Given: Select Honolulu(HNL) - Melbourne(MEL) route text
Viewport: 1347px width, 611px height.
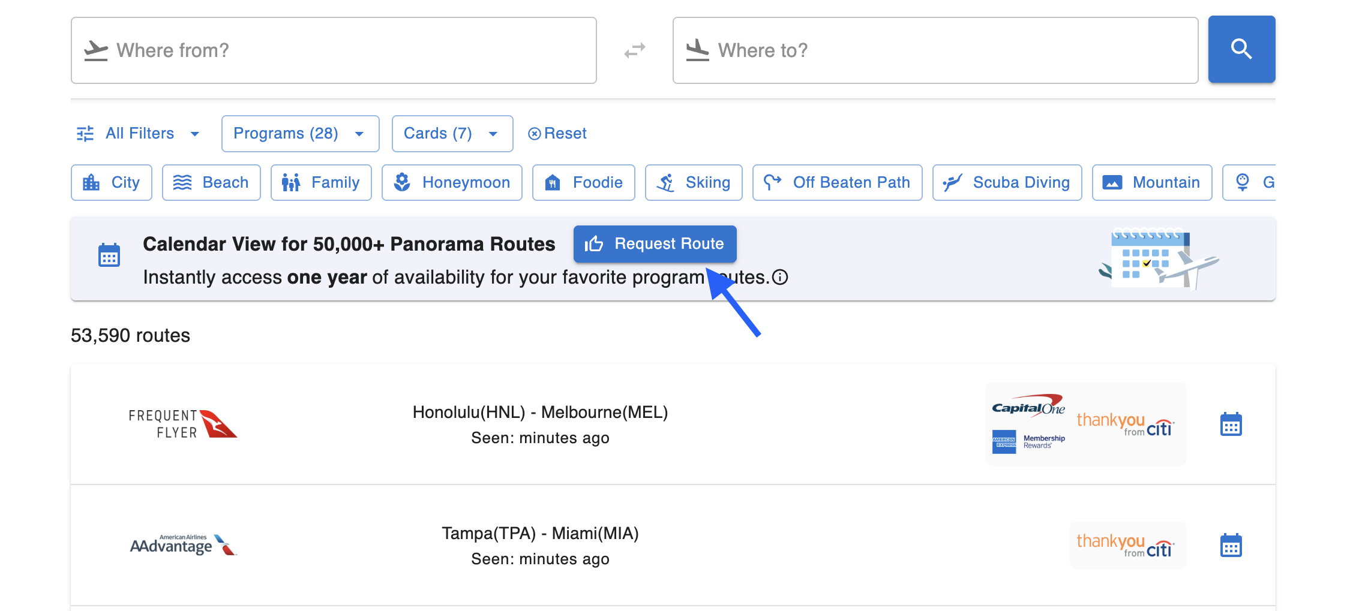Looking at the screenshot, I should click(x=540, y=413).
